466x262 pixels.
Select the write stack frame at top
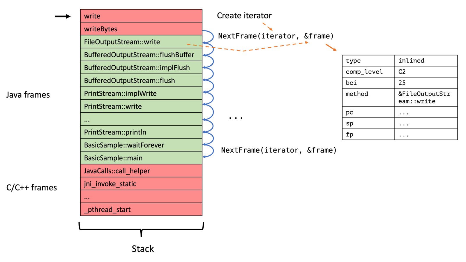coord(141,16)
